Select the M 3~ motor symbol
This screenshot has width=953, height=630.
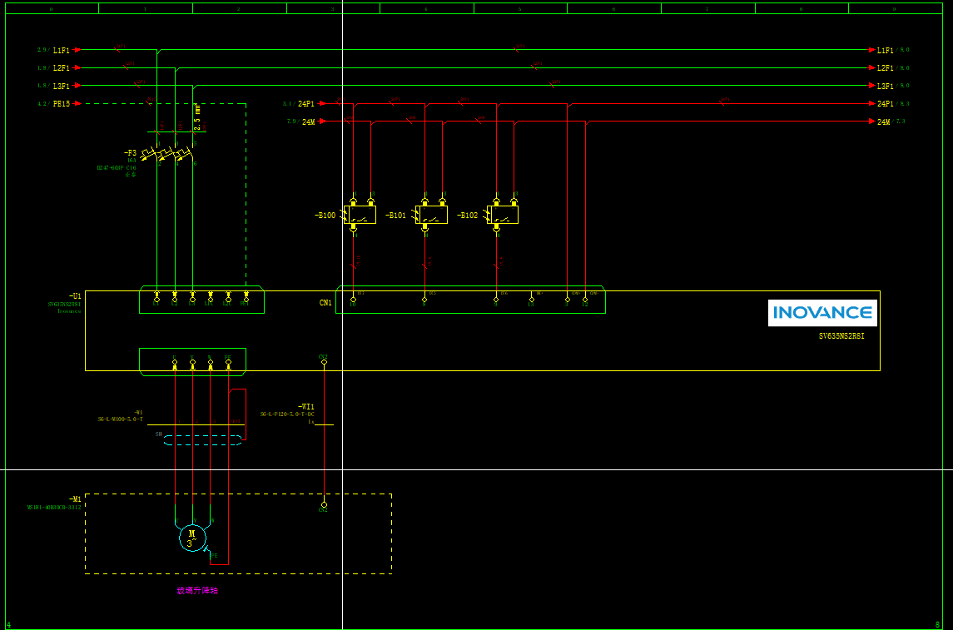pos(192,538)
